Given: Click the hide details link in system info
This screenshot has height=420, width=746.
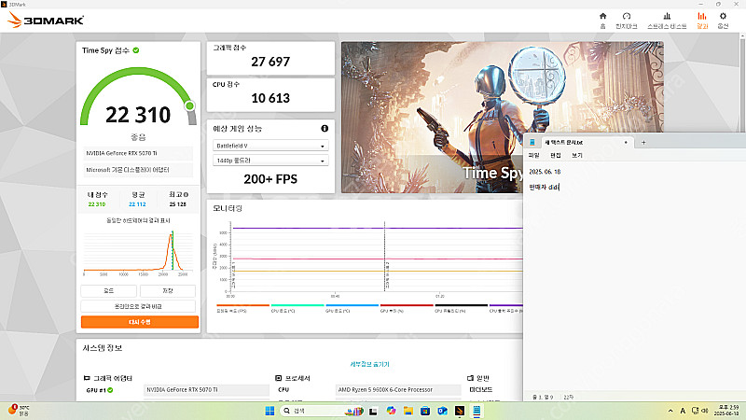Looking at the screenshot, I should 369,364.
